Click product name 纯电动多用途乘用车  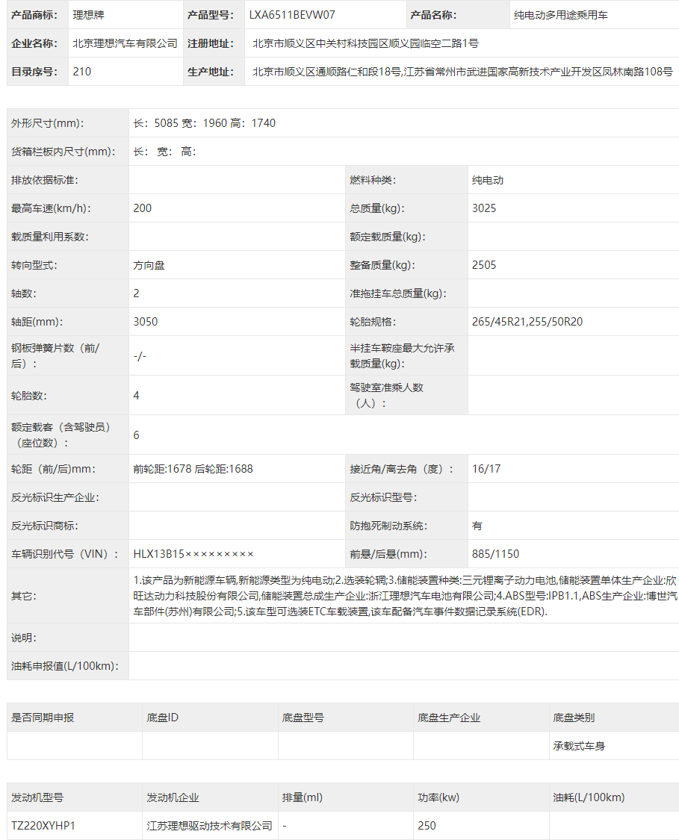point(560,15)
